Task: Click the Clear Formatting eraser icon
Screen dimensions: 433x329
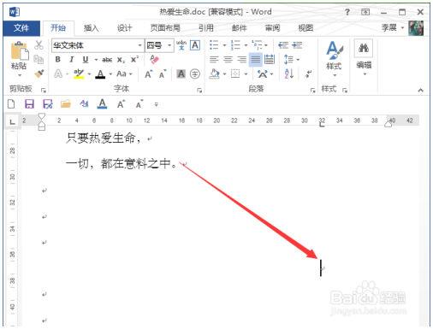Action: pos(154,60)
